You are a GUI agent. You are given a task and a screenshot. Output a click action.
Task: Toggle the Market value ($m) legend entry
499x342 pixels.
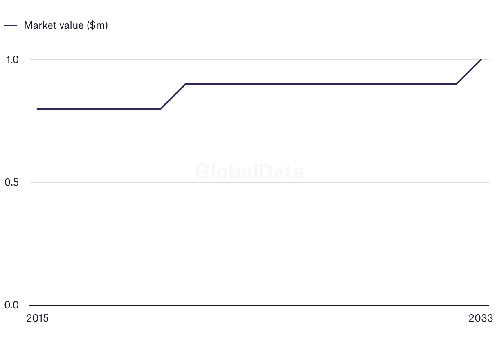[x=56, y=25]
